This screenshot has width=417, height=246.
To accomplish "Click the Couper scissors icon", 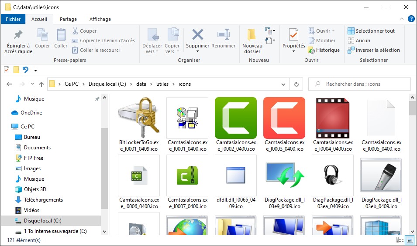I will tap(75, 31).
